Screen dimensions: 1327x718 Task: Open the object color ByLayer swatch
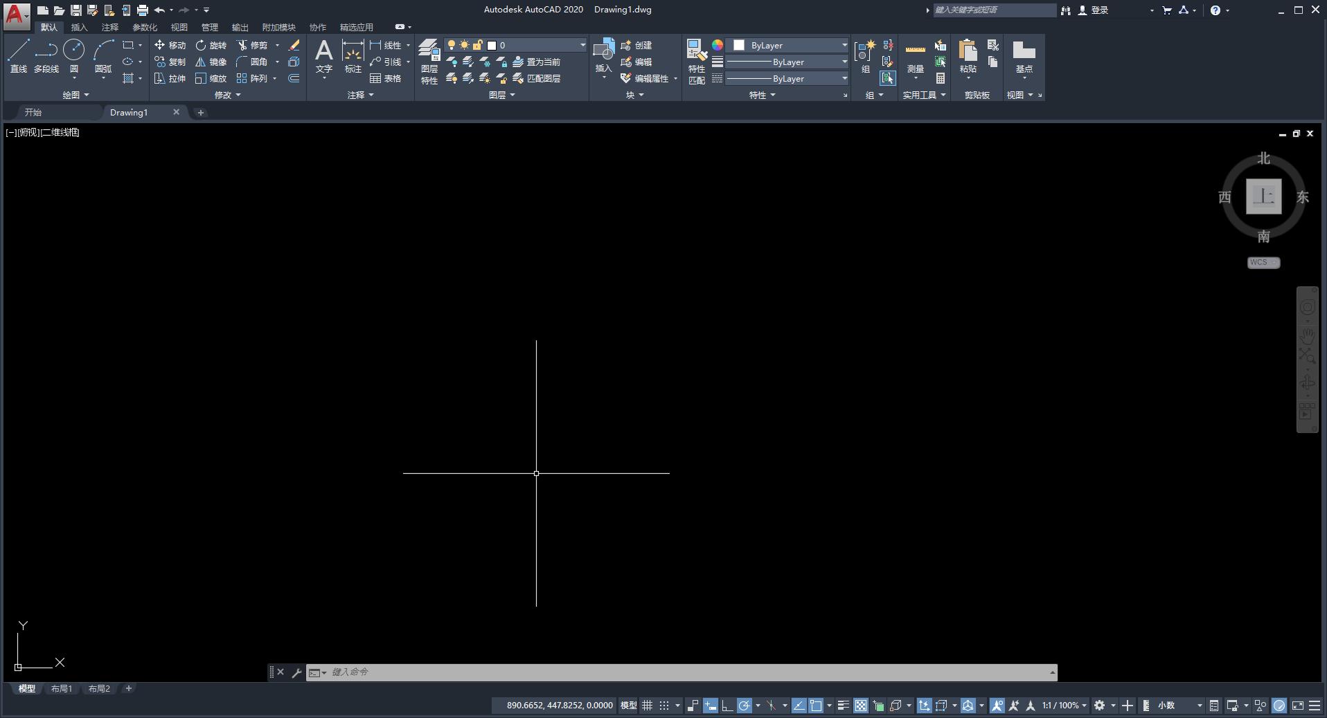[790, 45]
